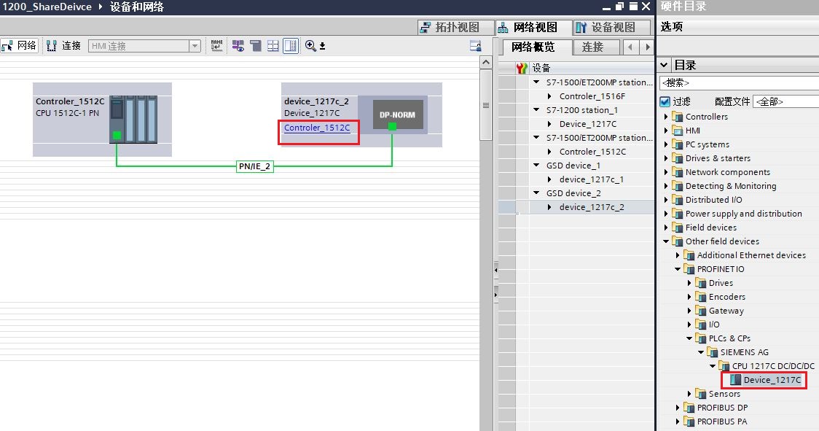This screenshot has width=819, height=431.
Task: Collapse the PROFINET IO folder
Action: 678,269
